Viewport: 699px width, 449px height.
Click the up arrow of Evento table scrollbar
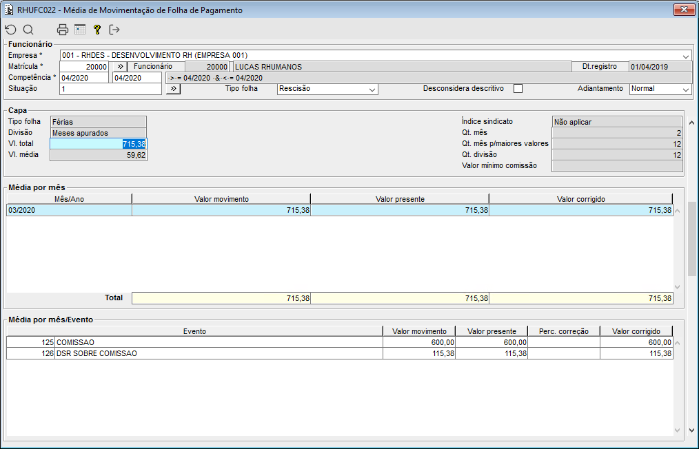tap(678, 343)
